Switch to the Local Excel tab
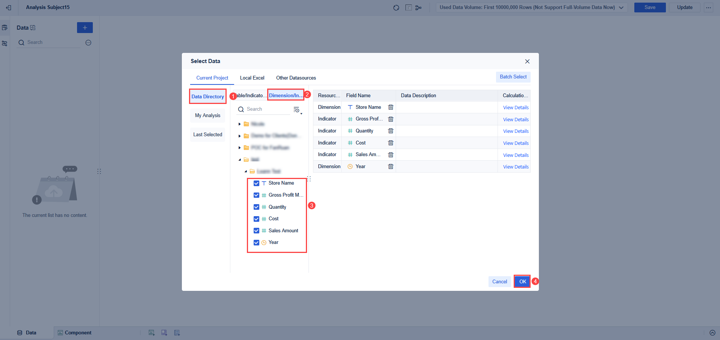Viewport: 720px width, 340px height. coord(252,78)
